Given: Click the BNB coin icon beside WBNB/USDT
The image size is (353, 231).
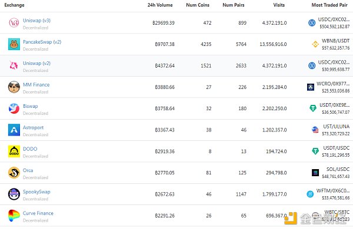Looking at the screenshot, I should [x=315, y=44].
